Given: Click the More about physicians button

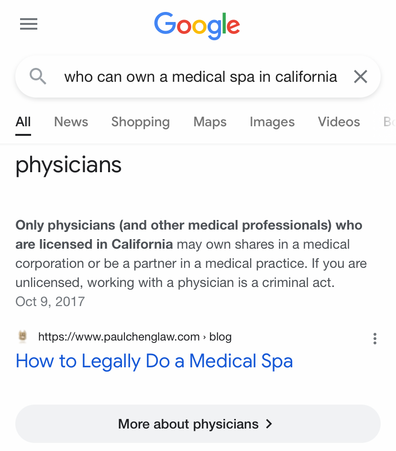Looking at the screenshot, I should click(x=198, y=424).
